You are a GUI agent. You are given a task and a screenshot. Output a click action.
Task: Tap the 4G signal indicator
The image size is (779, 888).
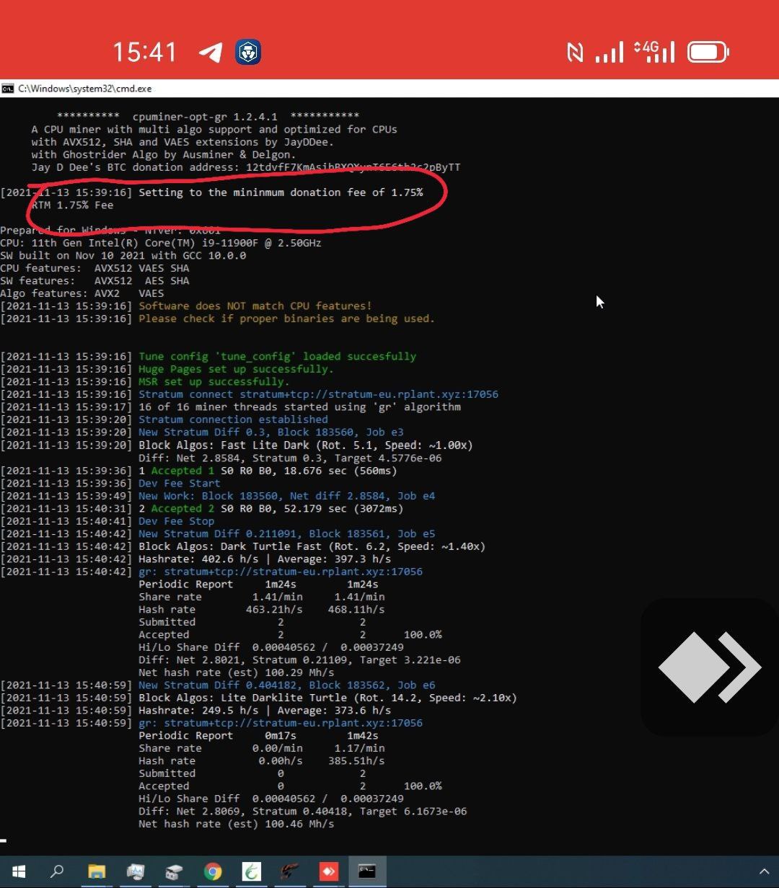[x=654, y=52]
